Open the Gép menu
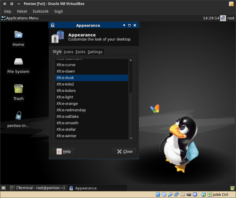236x198 pixels. [8, 11]
